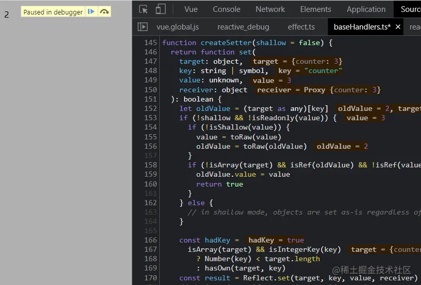Switch to the Console panel
421x285 pixels.
point(227,9)
